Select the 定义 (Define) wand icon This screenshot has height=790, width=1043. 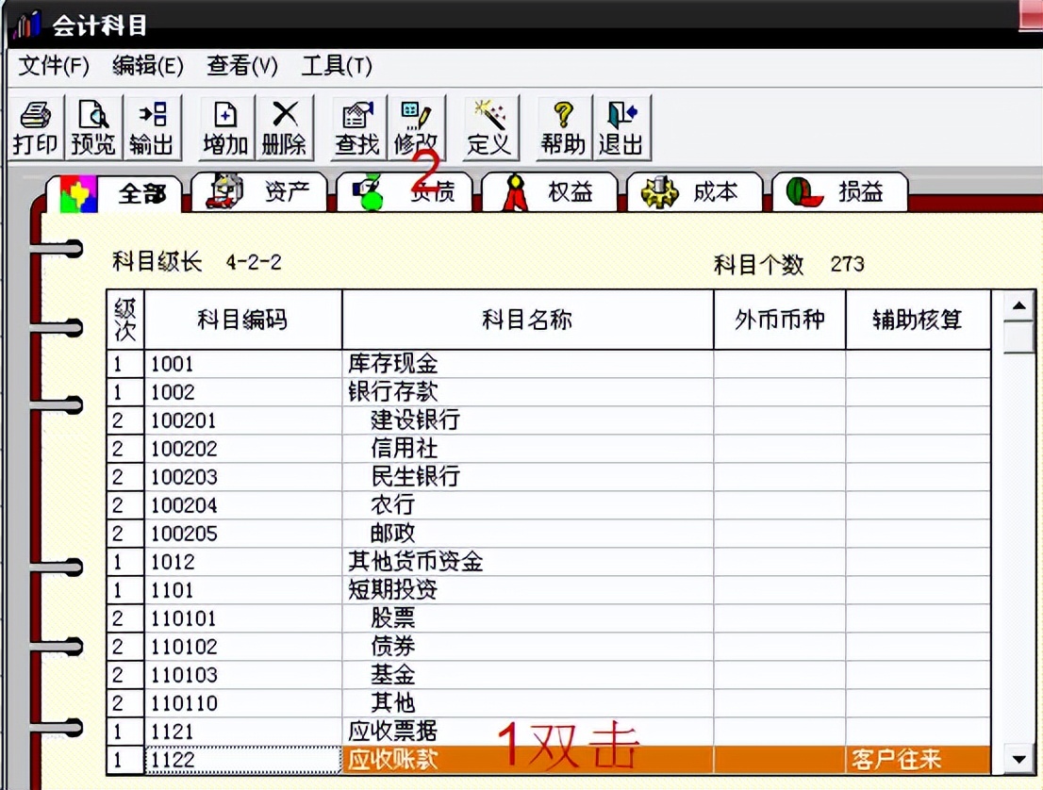[x=489, y=125]
